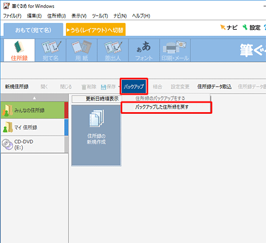Click the 保存 floppy disk button

(x=109, y=87)
